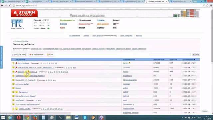Click the traffic indicator icon near Пробки
213x120 pixels.
pos(48,28)
